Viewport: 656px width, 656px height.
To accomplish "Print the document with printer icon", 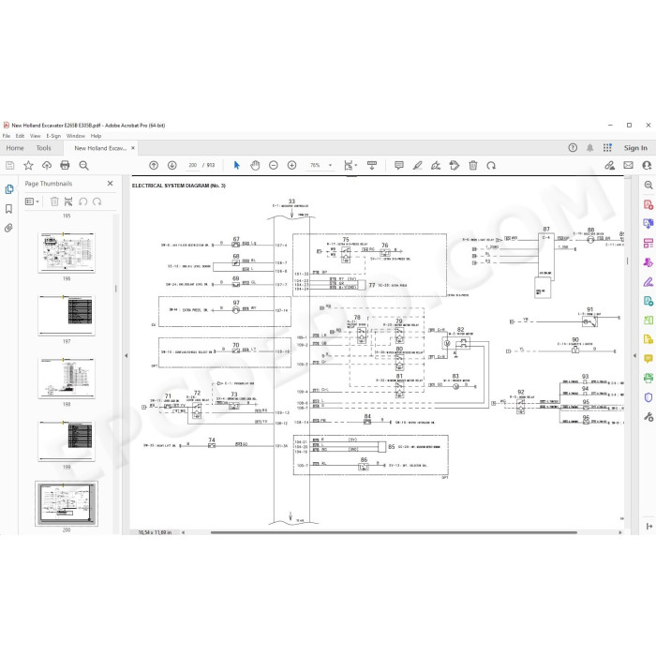I will tap(65, 165).
